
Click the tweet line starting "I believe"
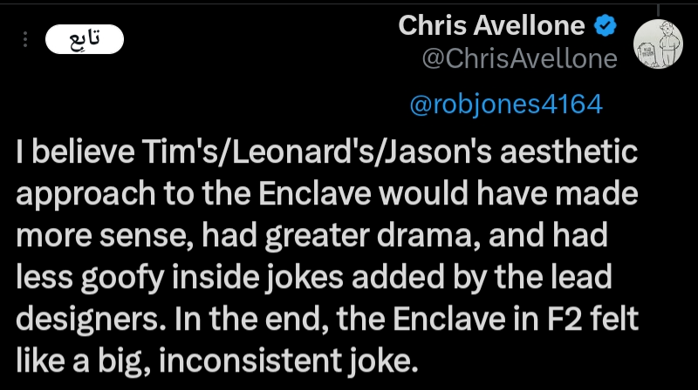click(327, 151)
